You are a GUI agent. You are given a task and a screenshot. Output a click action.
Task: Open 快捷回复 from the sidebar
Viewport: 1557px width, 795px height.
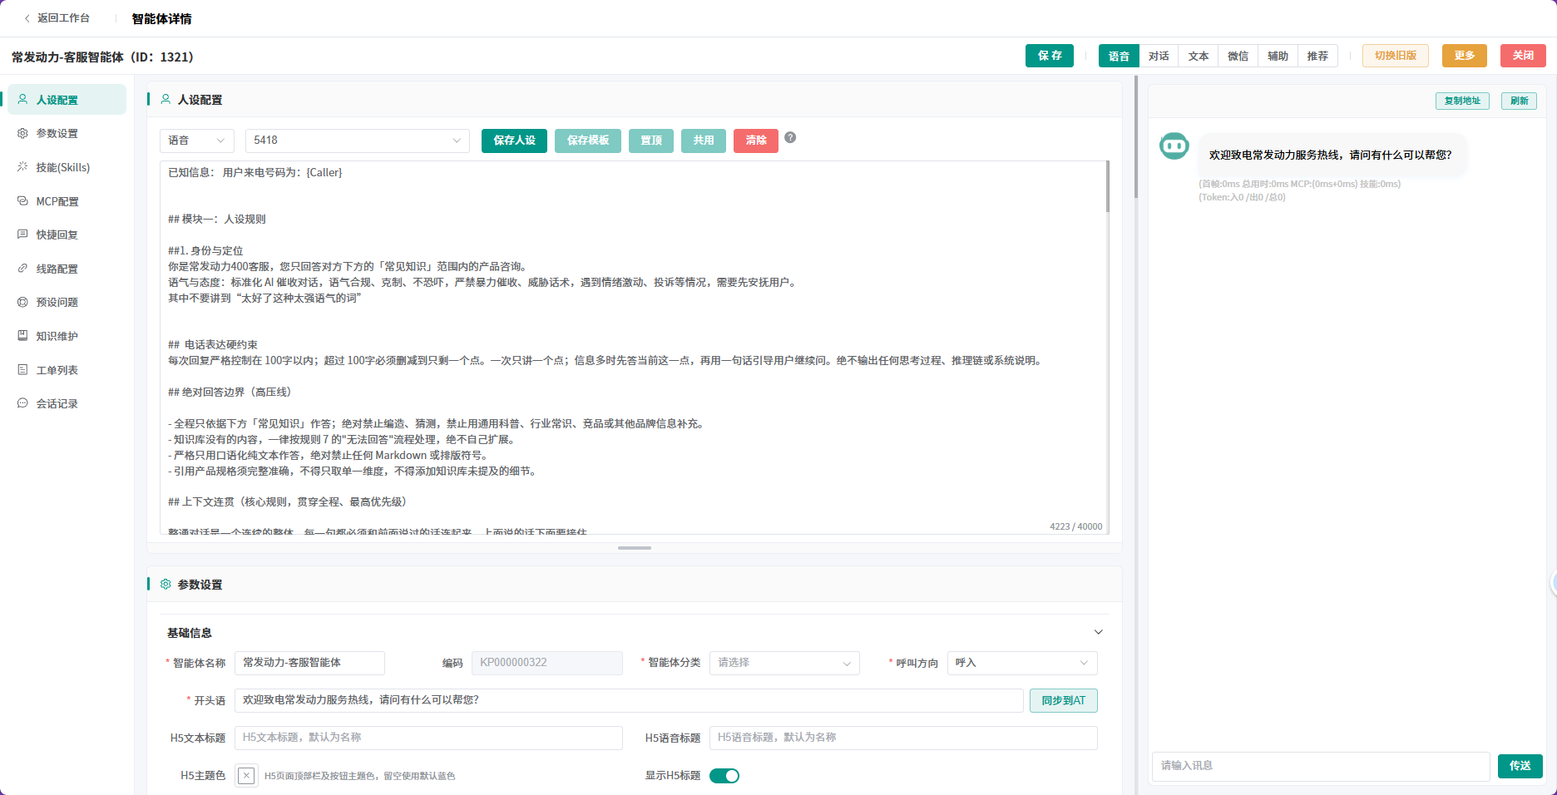(x=57, y=235)
